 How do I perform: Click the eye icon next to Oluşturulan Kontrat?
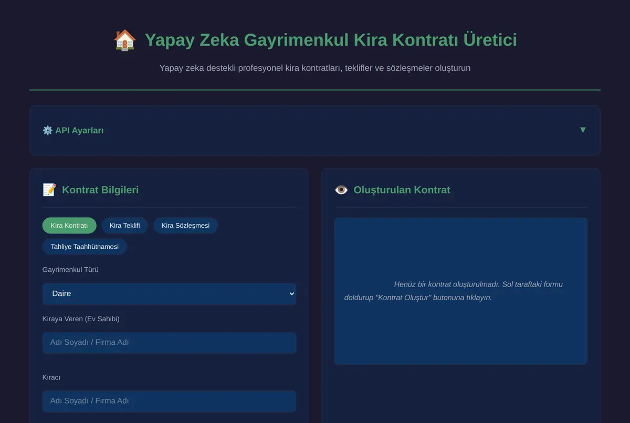click(341, 190)
